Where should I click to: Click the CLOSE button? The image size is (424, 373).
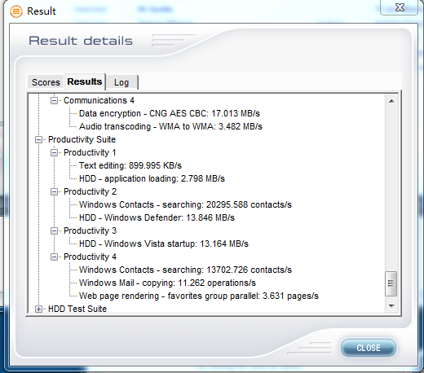click(x=369, y=348)
